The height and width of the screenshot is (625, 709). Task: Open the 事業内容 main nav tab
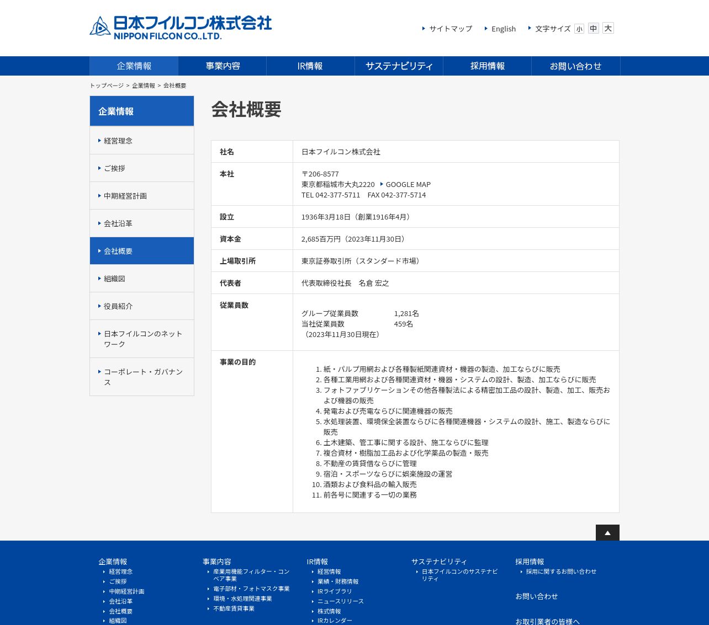tap(223, 66)
